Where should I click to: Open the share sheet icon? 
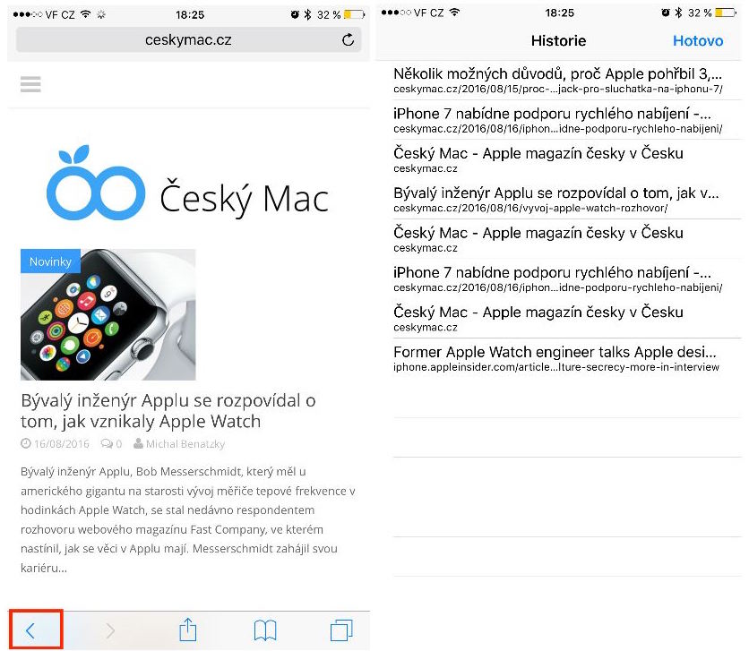188,630
